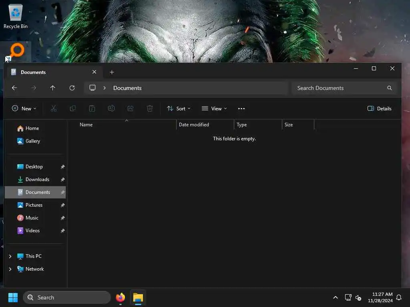Go up one folder level
Image resolution: width=410 pixels, height=307 pixels.
point(52,88)
